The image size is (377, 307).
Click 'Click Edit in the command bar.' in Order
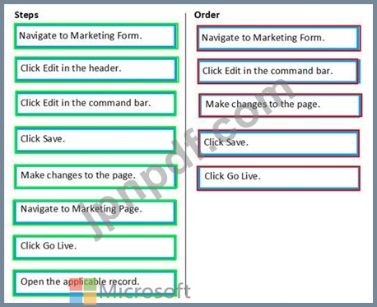278,72
